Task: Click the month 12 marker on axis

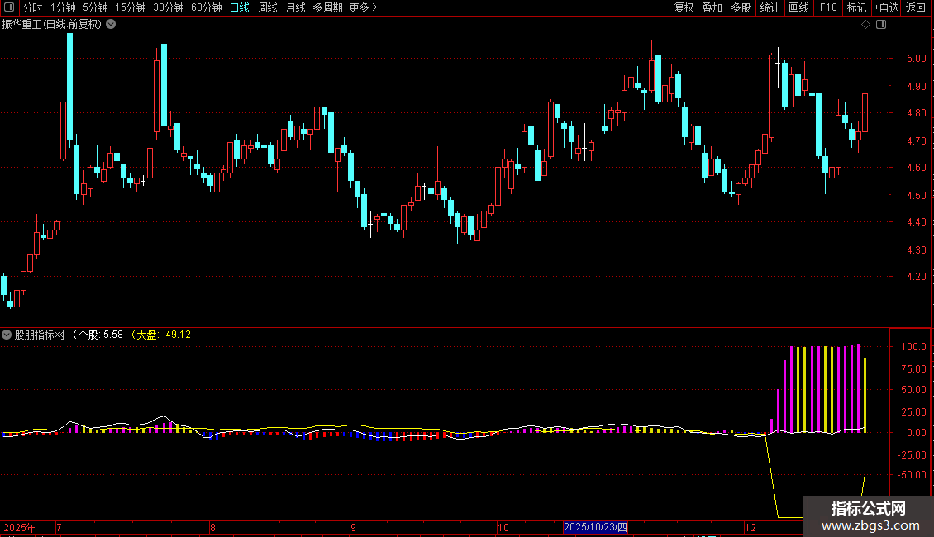Action: click(751, 527)
